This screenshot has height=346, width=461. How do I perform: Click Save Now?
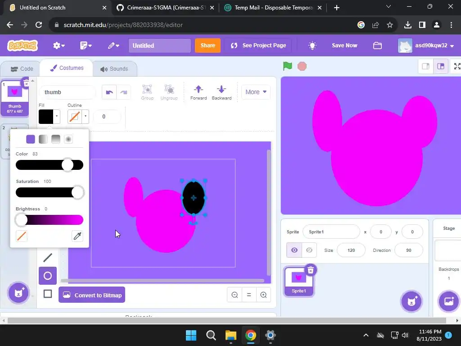(x=344, y=46)
